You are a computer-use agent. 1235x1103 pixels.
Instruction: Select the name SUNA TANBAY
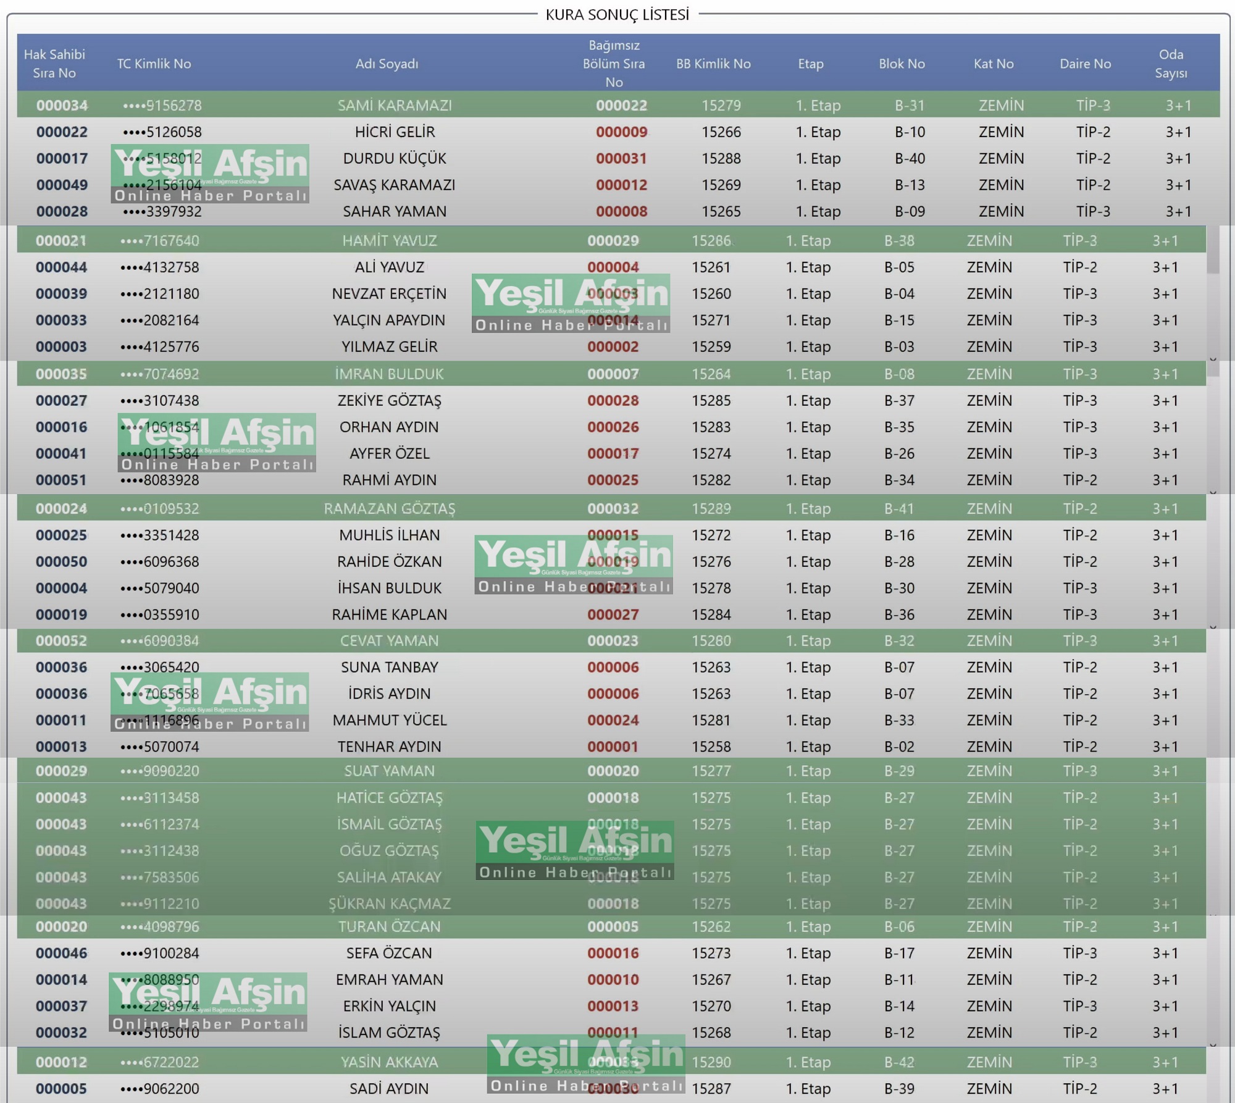tap(389, 667)
